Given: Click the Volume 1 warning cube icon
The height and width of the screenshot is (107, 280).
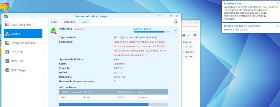Looking at the screenshot, I should tap(53, 31).
